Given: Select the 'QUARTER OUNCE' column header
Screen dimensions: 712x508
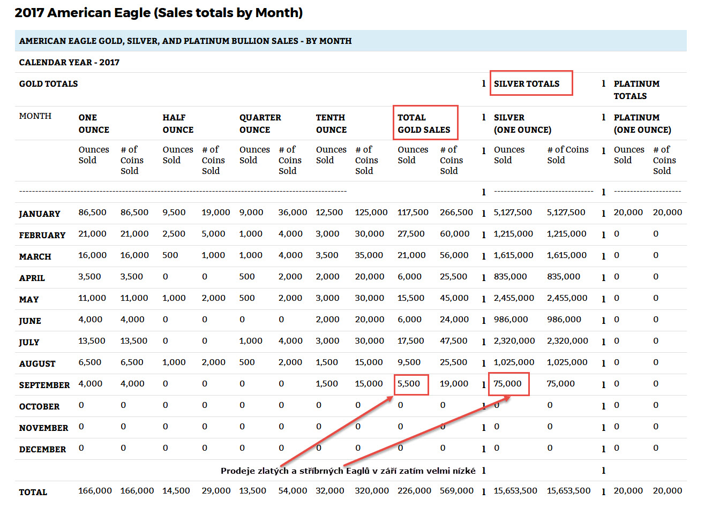Looking at the screenshot, I should click(260, 124).
